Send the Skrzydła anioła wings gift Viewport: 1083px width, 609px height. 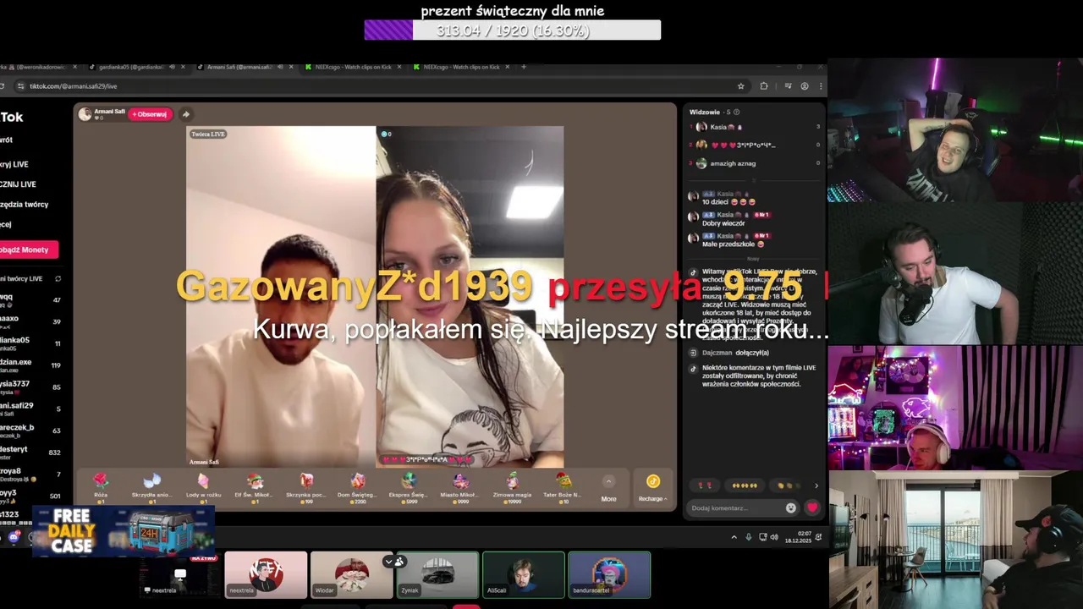pyautogui.click(x=152, y=487)
